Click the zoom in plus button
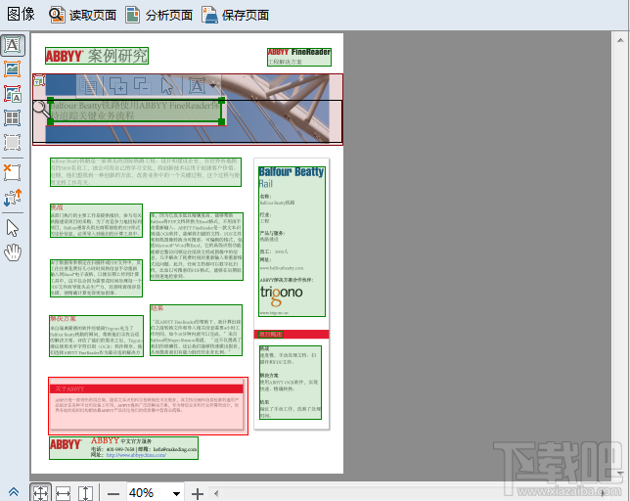 [198, 493]
